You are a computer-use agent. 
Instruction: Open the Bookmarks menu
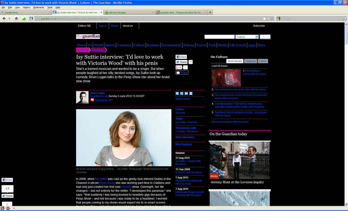(x=38, y=7)
